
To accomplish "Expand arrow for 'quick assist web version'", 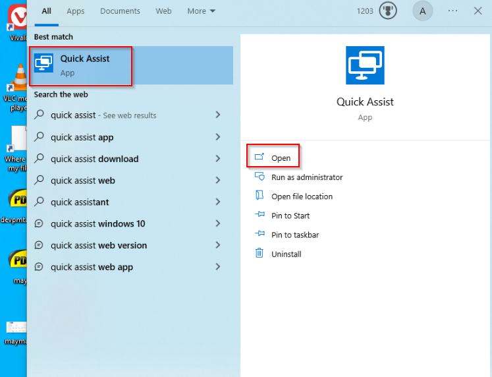I will (218, 245).
